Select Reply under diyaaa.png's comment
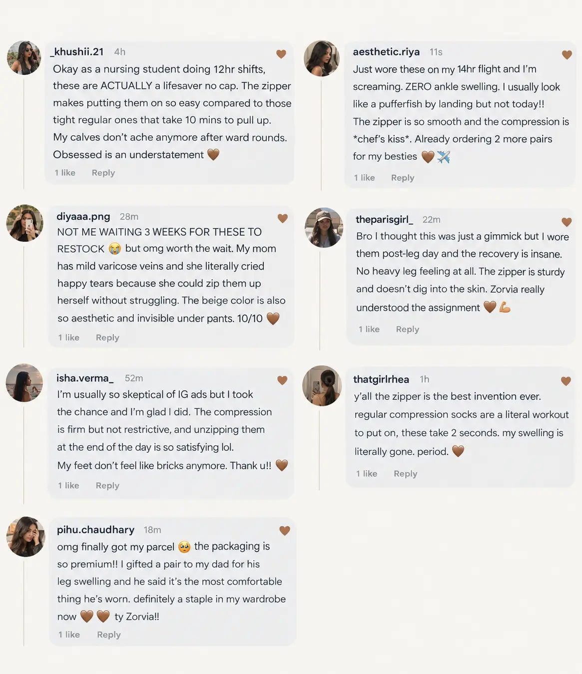 (107, 337)
